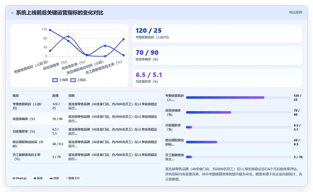Select the 表格 tag chip
Image resolution: width=313 pixels, height=192 pixels.
click(x=38, y=178)
